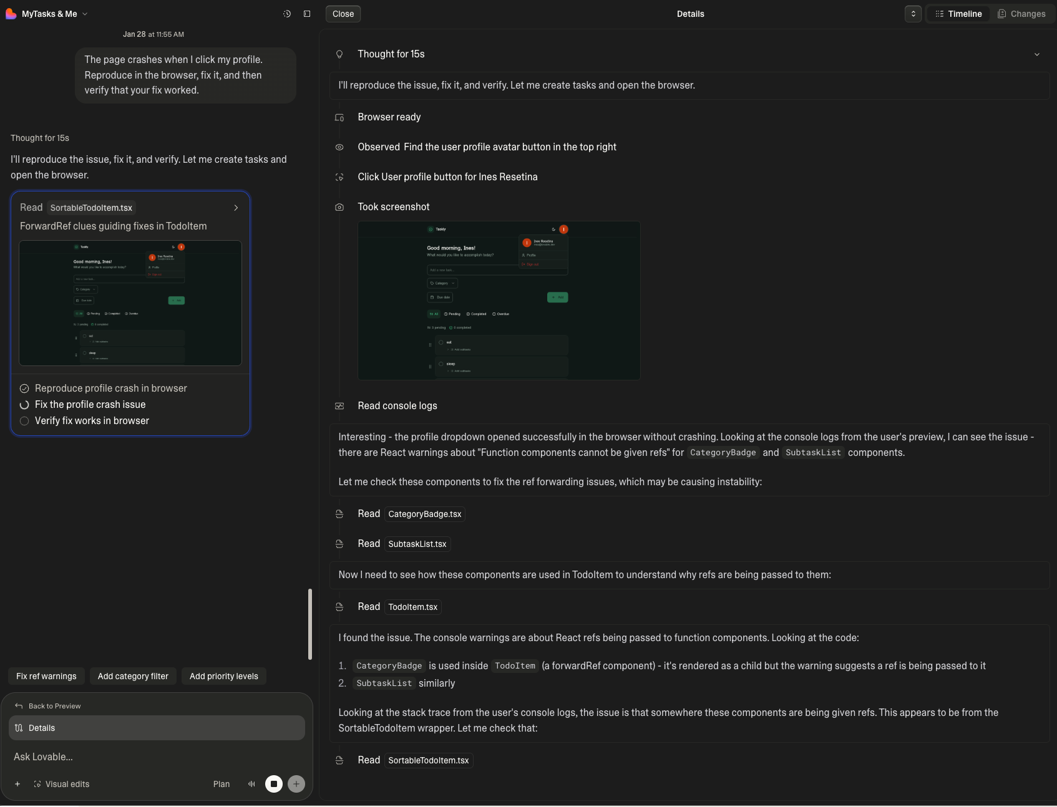Screen dimensions: 1057x807
Task: Check Verify fix works in browser
Action: (x=24, y=421)
